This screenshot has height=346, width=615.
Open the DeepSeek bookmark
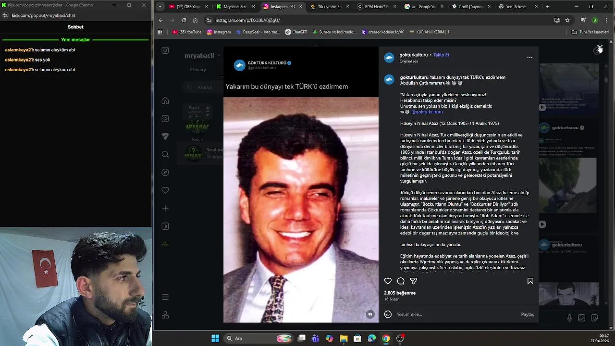click(x=258, y=32)
